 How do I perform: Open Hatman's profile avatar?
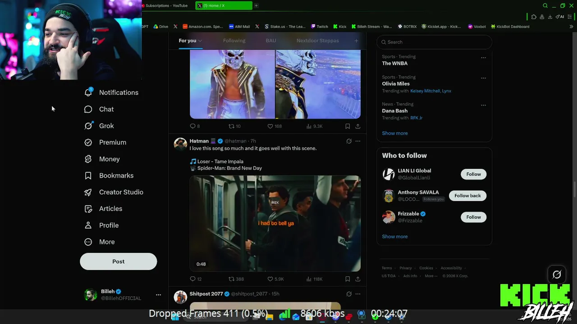tap(180, 144)
